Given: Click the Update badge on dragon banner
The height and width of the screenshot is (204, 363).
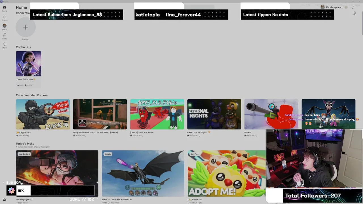Looking at the screenshot, I should tap(108, 154).
